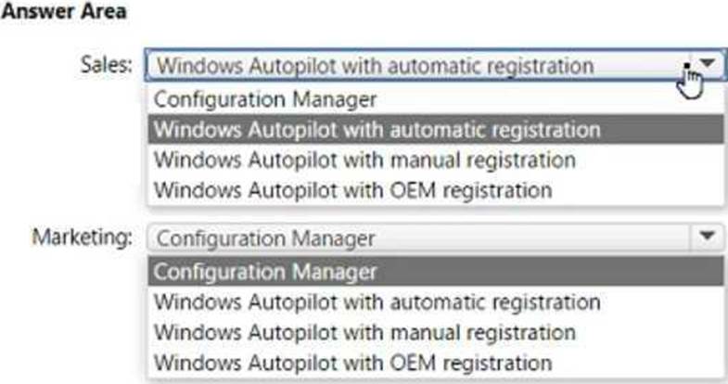The width and height of the screenshot is (728, 384).
Task: Click the Sales field label
Action: click(x=110, y=65)
